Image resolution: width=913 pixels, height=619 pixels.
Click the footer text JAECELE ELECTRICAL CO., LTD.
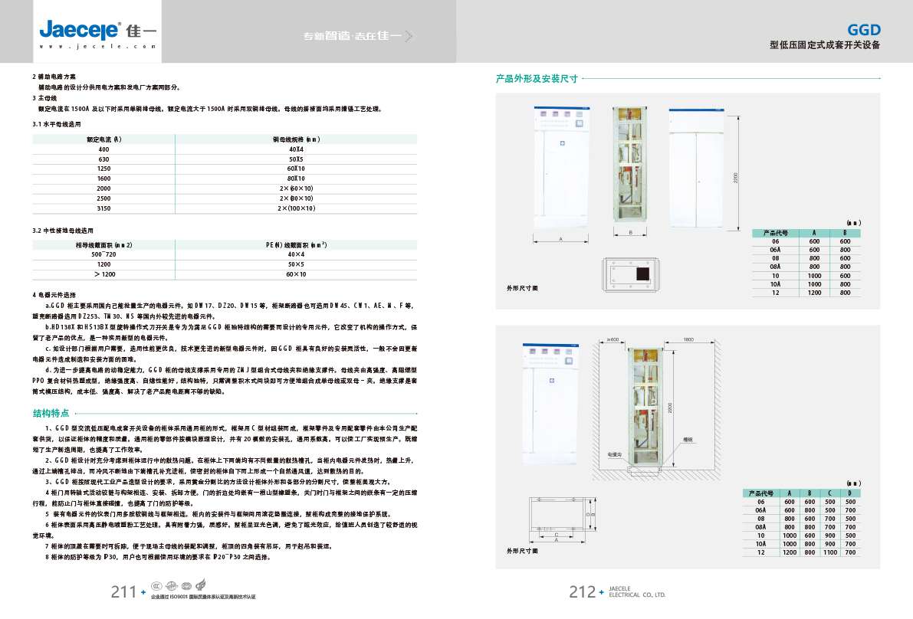pyautogui.click(x=637, y=591)
